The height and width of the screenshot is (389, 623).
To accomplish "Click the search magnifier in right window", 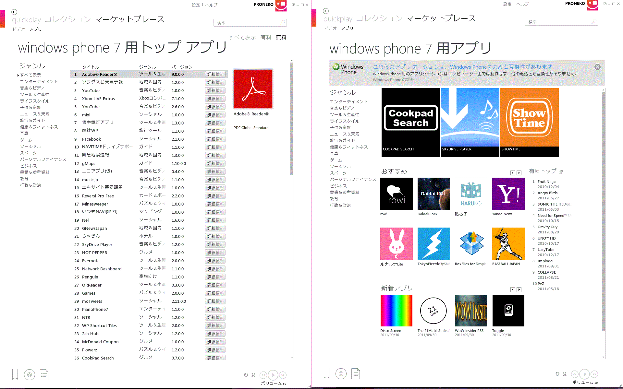I will [594, 21].
